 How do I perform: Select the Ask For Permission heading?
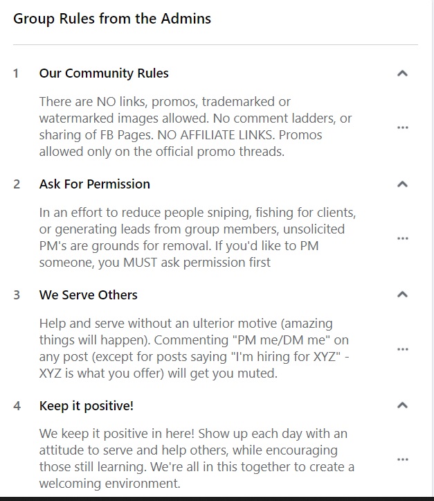tap(94, 184)
